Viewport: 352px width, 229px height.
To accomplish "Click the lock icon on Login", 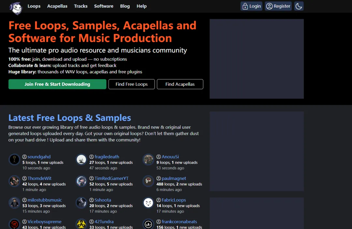I will [245, 6].
